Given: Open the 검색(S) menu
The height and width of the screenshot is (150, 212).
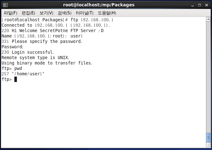Looking at the screenshot, I should (x=64, y=13).
